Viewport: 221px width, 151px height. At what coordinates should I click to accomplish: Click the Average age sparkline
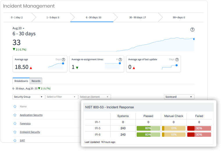56,66
